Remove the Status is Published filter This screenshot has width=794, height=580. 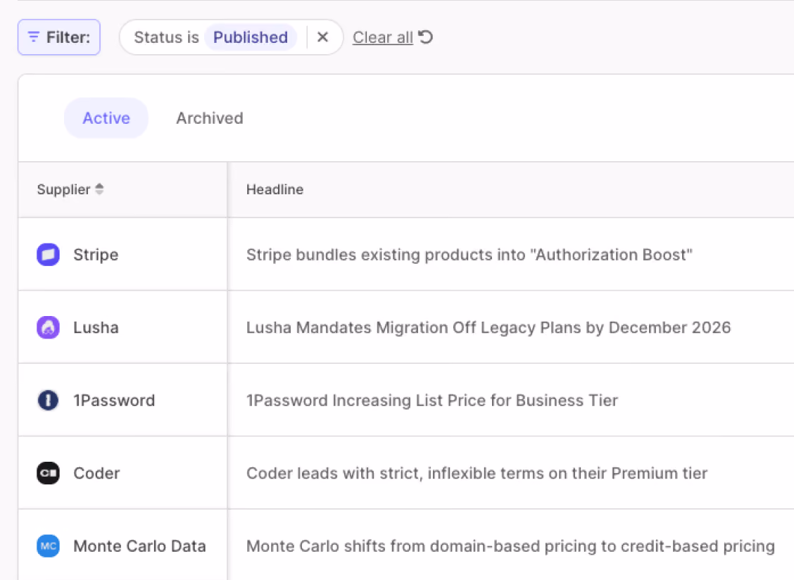coord(322,37)
